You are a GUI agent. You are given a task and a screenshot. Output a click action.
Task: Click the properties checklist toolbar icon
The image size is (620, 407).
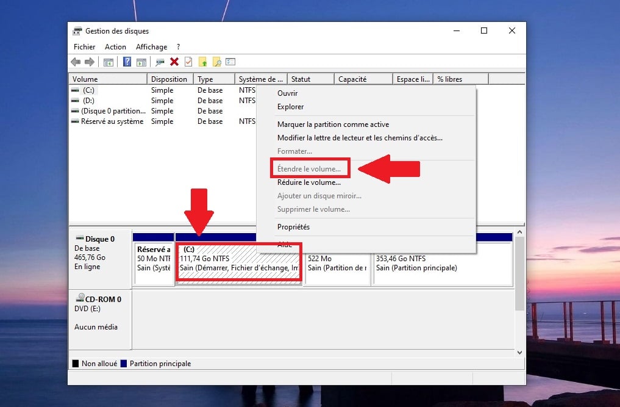pyautogui.click(x=230, y=62)
